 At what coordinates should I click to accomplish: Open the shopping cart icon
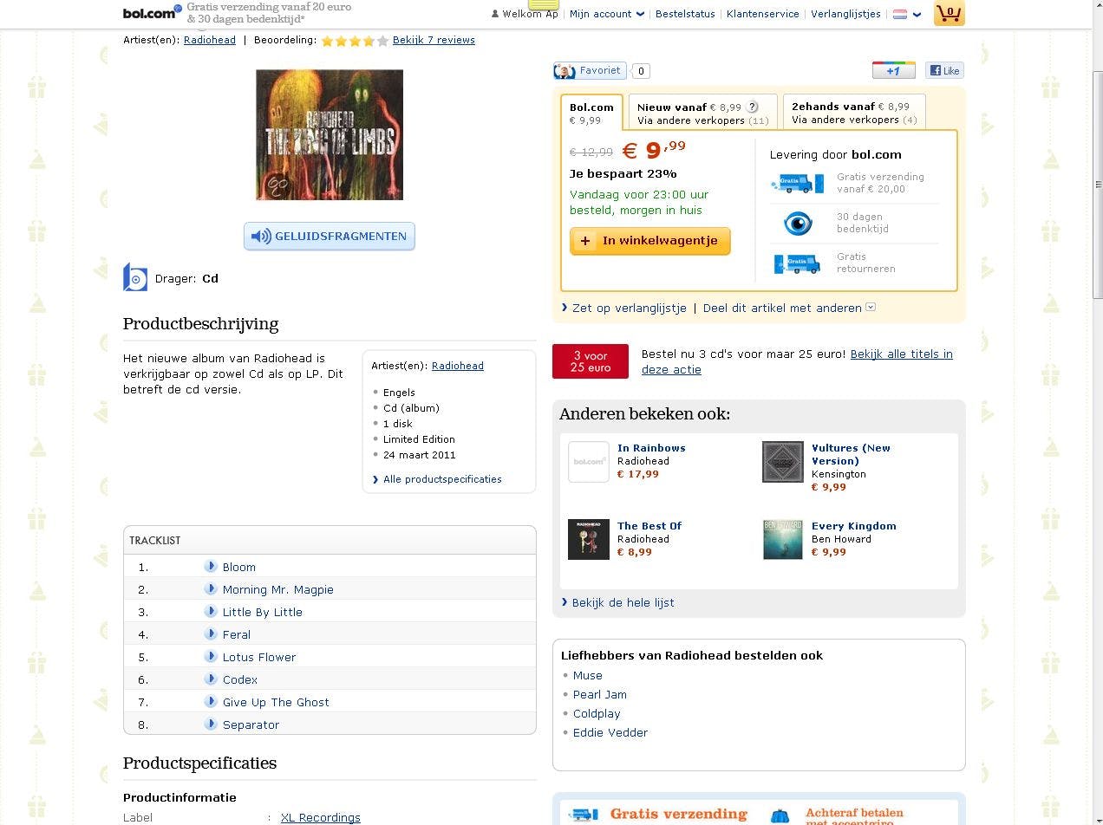click(949, 13)
